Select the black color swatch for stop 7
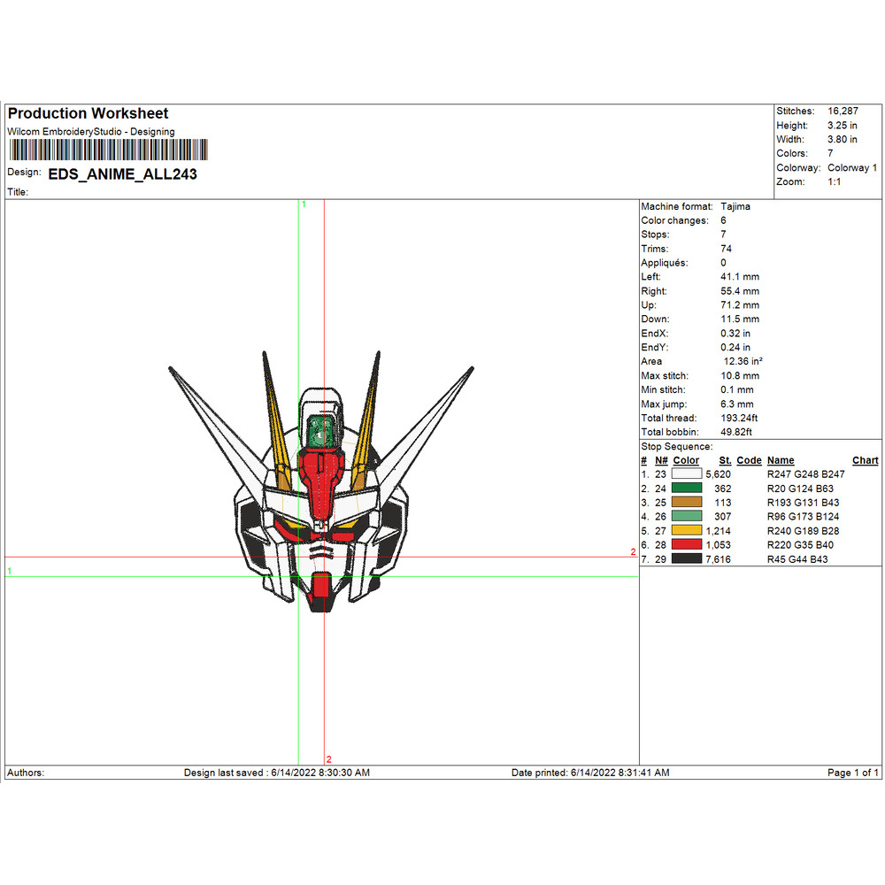Image resolution: width=885 pixels, height=885 pixels. coord(686,558)
